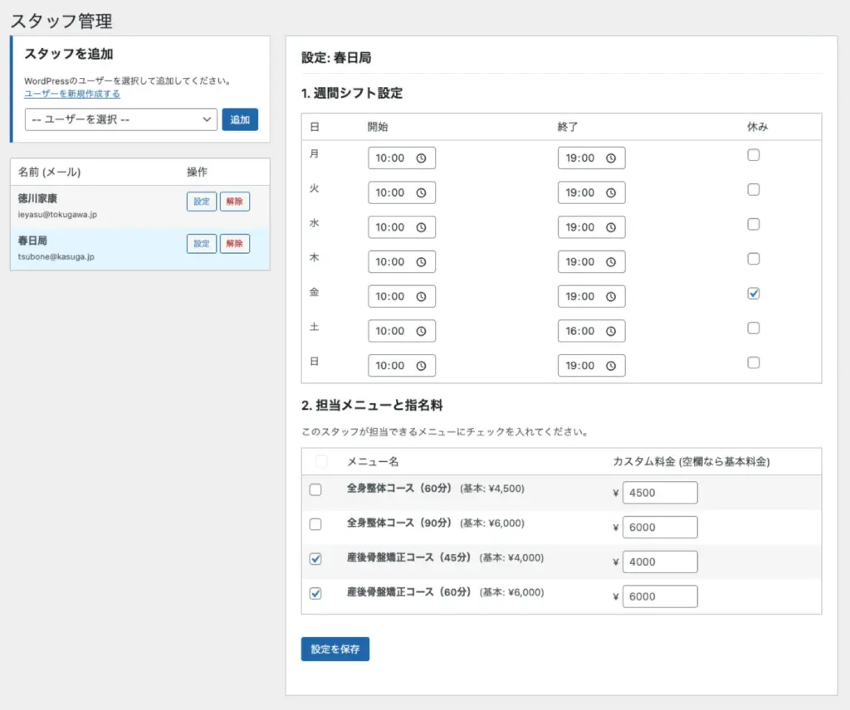This screenshot has width=850, height=710.
Task: Uncheck 産後骨盤矯正コース（45分） checkbox
Action: click(315, 559)
